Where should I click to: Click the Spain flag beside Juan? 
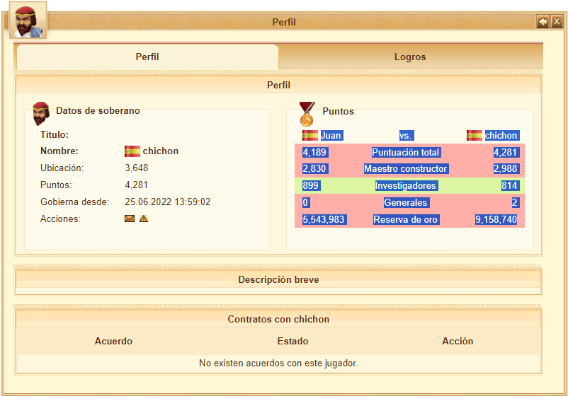(310, 135)
